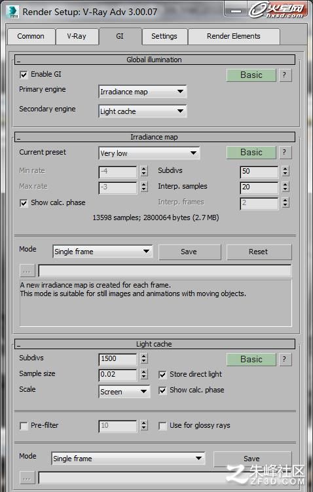The height and width of the screenshot is (492, 313).
Task: Click the Pre-filter value field
Action: 118,426
